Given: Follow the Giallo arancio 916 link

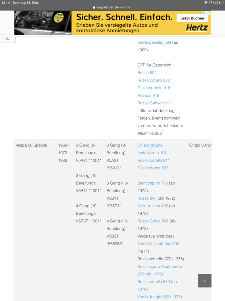Looking at the screenshot, I should [154, 88].
